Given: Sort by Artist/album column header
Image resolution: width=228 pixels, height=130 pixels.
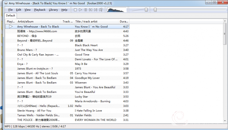Looking at the screenshot, I should (39, 21).
